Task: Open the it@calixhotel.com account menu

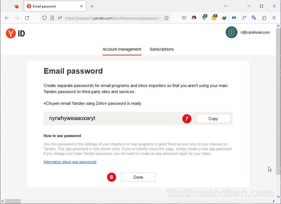Action: click(248, 33)
